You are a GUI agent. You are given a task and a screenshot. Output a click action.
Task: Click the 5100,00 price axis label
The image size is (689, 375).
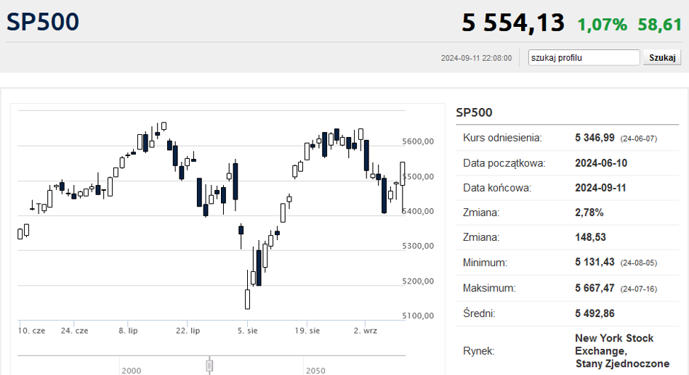(x=418, y=316)
